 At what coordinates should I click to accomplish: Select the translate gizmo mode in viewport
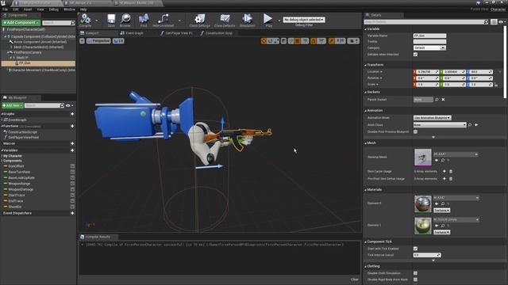click(x=264, y=41)
